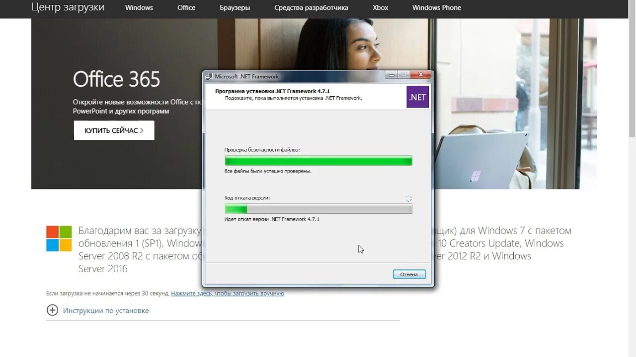Click the Отмена button in installer
Screen dimensions: 636x357
coord(409,274)
